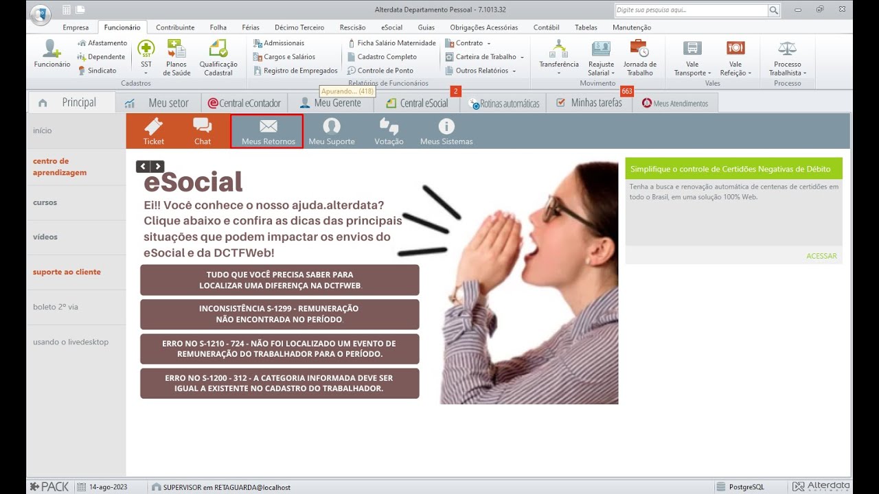Switch to Central eContador tab
The height and width of the screenshot is (494, 879).
(244, 103)
